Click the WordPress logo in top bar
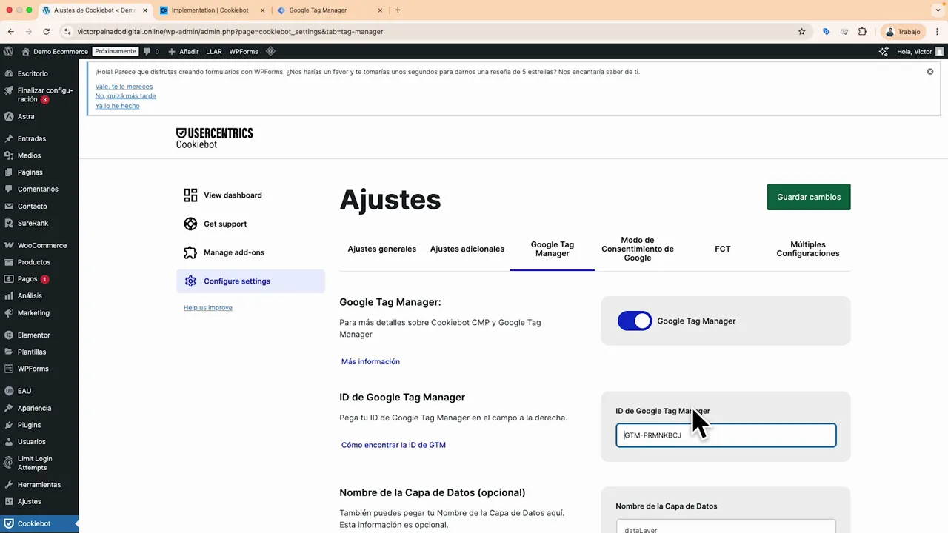948x533 pixels. [x=8, y=51]
